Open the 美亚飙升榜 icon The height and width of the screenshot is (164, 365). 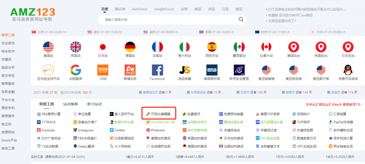pos(321,70)
